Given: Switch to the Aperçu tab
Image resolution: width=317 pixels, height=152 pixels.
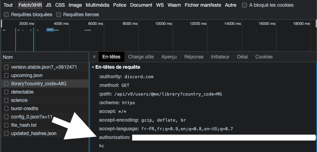Looking at the screenshot, I should 169,57.
